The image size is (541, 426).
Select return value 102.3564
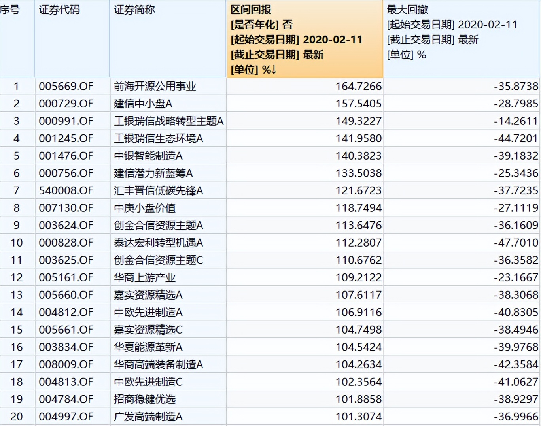point(359,382)
